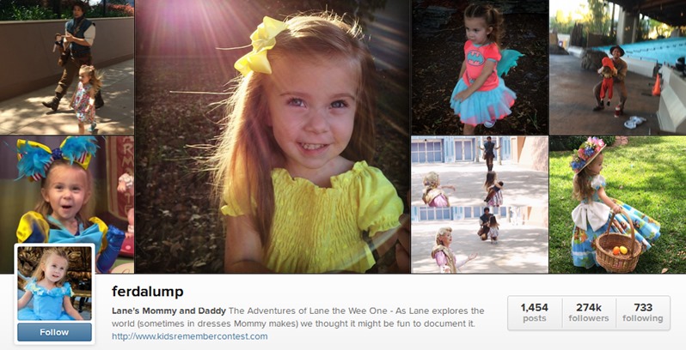Click the ferdalump username heading

click(x=148, y=292)
